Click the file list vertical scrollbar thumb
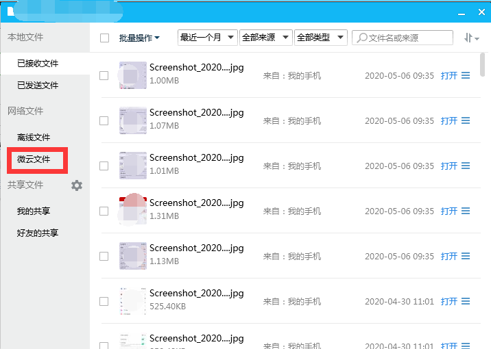This screenshot has height=349, width=491. pos(482,64)
